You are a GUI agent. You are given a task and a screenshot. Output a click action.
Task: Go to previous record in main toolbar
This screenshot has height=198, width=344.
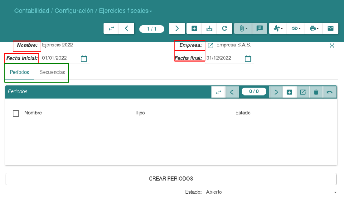(x=127, y=28)
